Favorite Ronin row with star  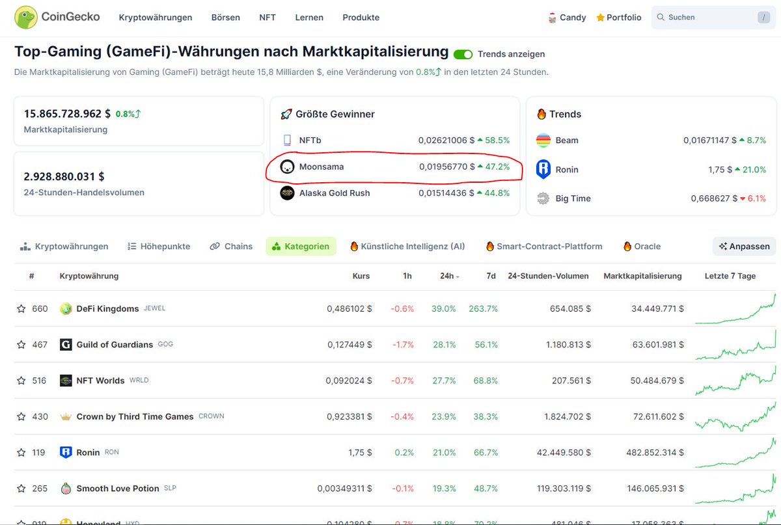tap(21, 452)
